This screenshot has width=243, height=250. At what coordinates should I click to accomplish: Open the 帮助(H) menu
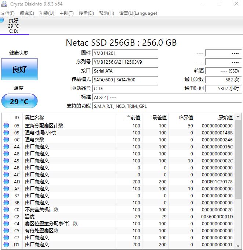point(106,13)
